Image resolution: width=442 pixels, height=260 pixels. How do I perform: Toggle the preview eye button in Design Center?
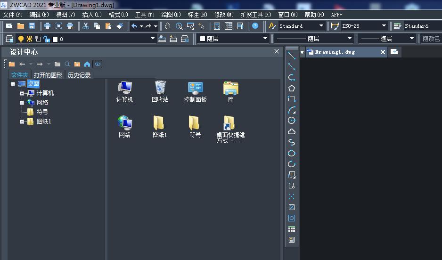(x=97, y=64)
